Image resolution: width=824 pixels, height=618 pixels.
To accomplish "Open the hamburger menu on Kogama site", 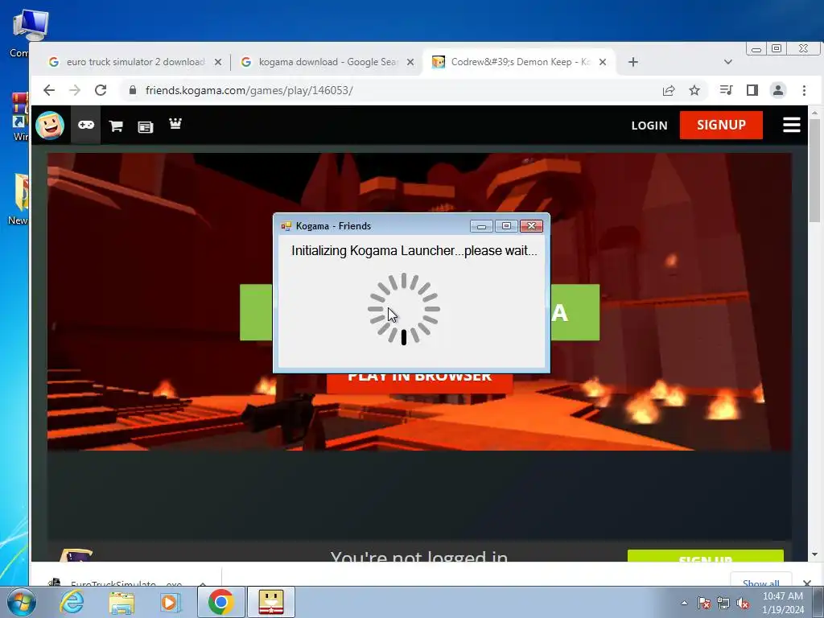I will click(x=792, y=125).
